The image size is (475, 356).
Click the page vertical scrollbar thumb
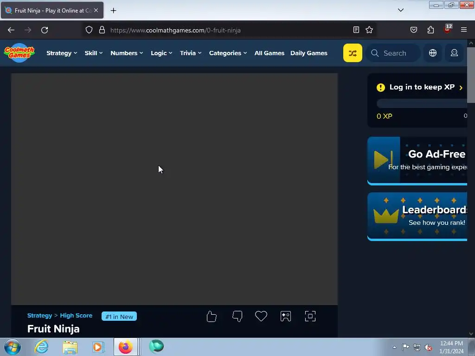click(471, 75)
